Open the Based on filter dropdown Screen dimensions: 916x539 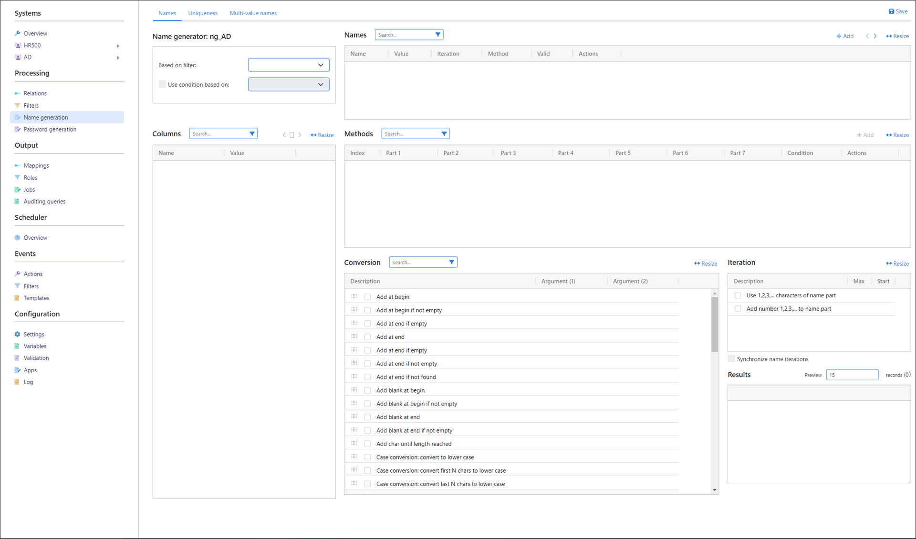289,65
